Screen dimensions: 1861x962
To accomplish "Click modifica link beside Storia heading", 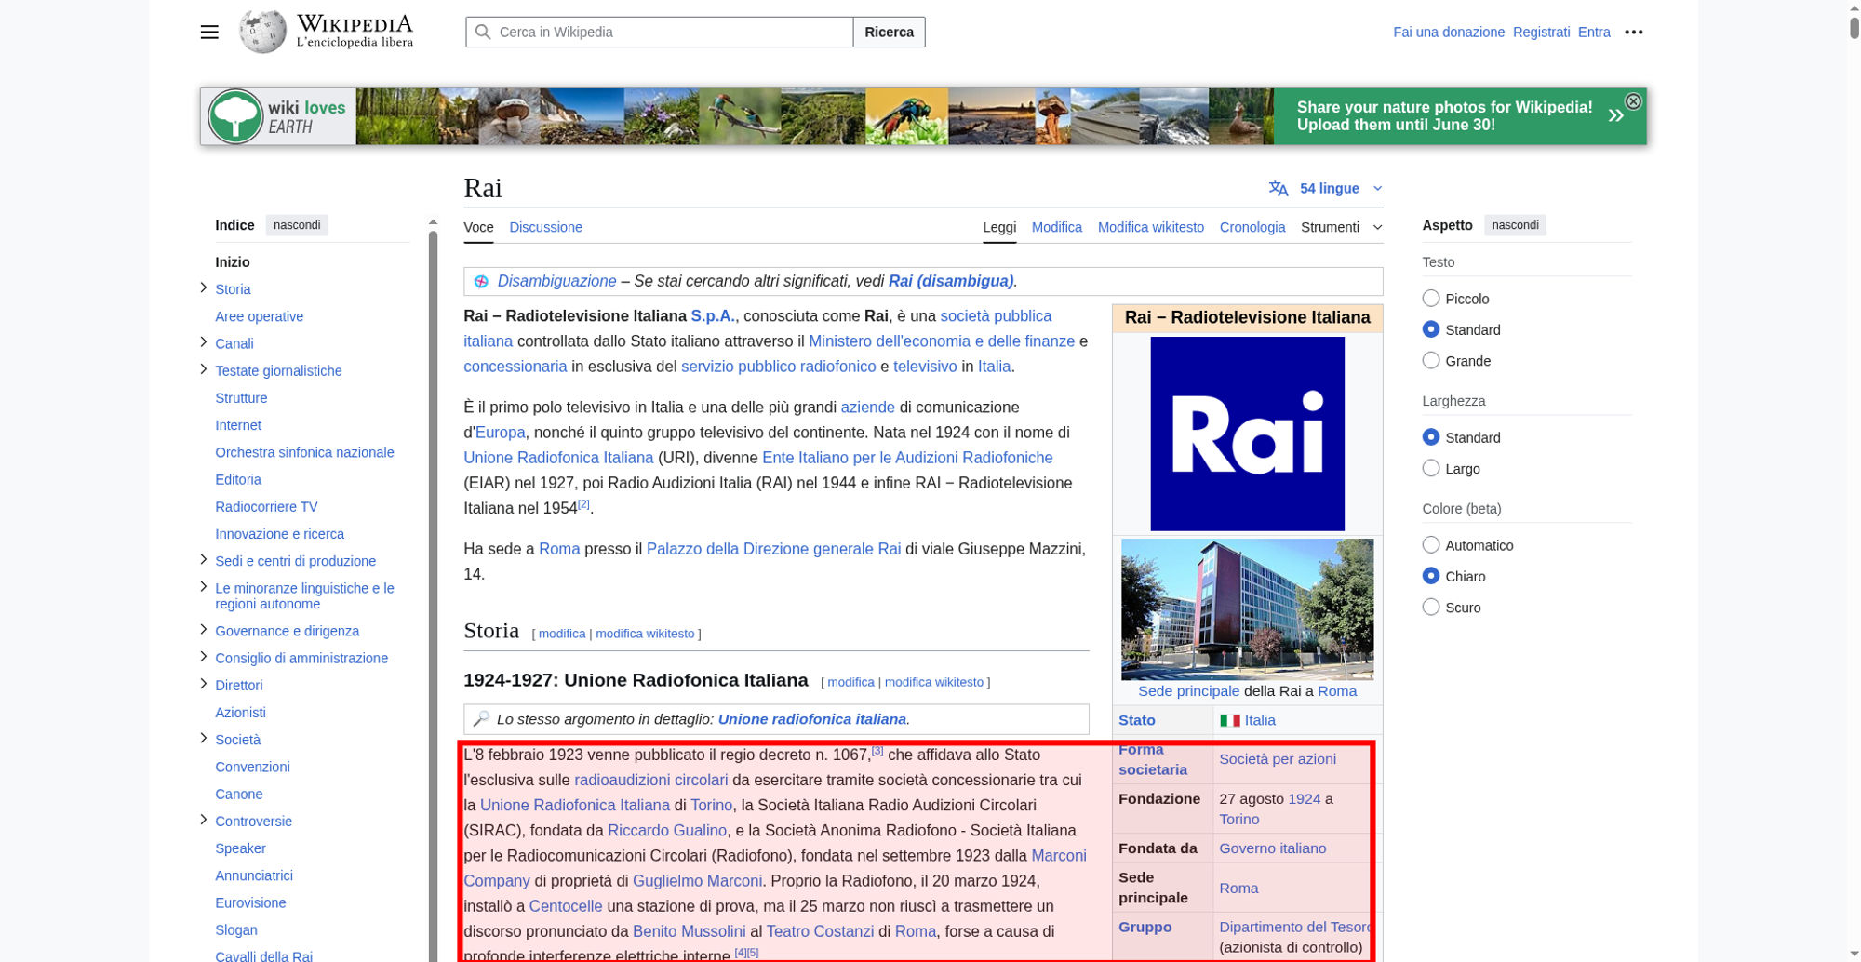I will 562,634.
